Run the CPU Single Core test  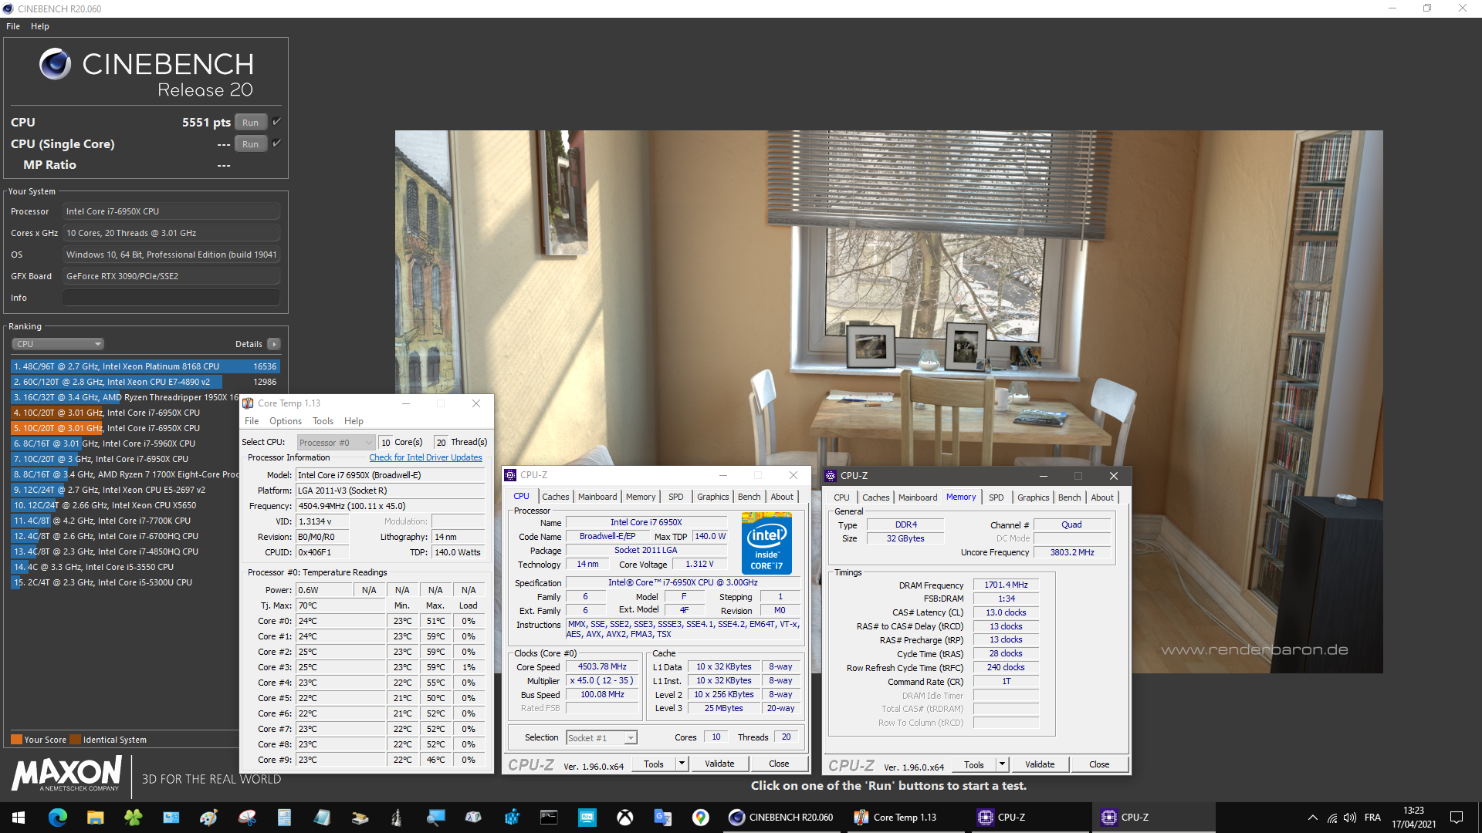(x=251, y=143)
